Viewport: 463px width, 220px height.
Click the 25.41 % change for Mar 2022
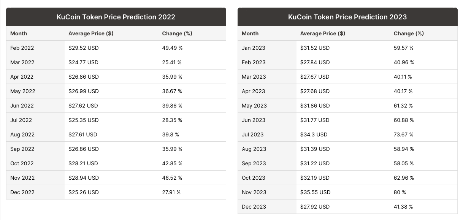pyautogui.click(x=172, y=62)
